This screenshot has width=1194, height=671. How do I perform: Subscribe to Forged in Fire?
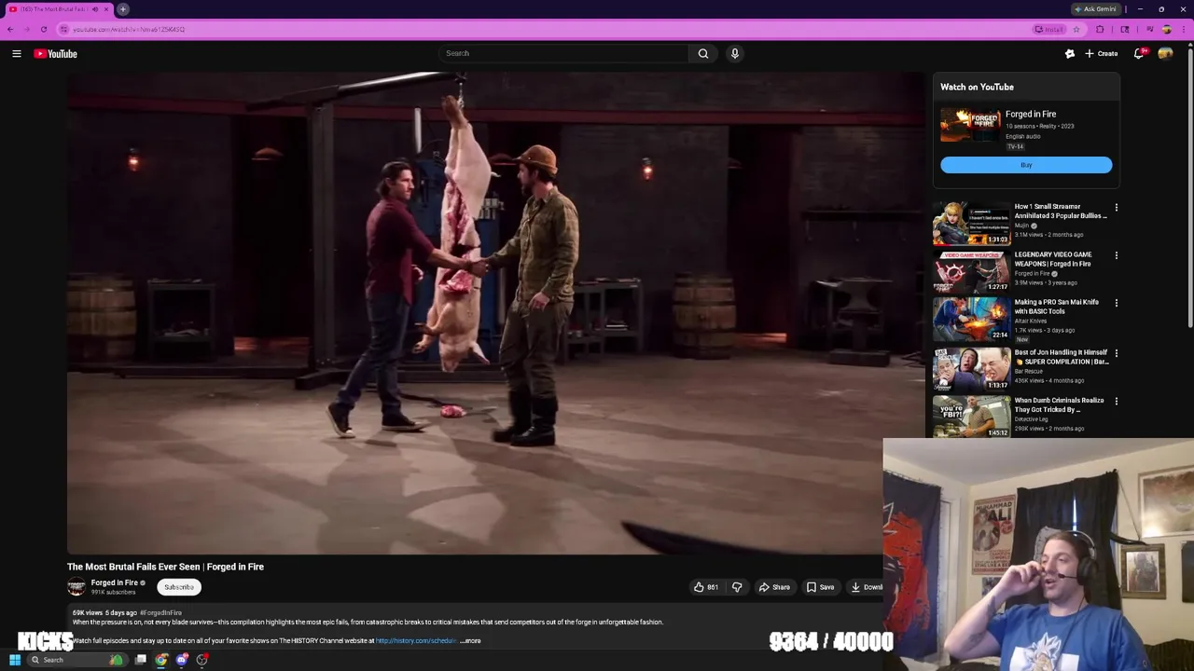179,587
